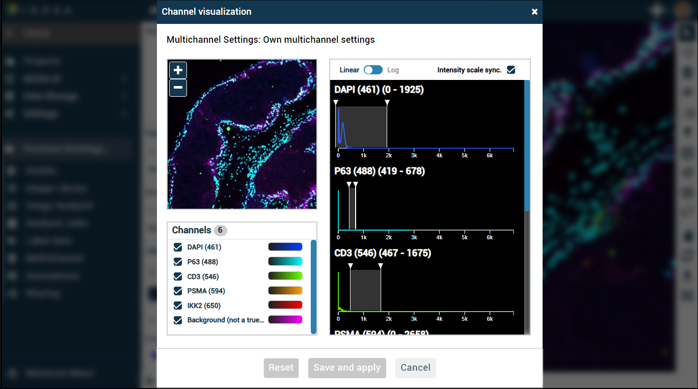
Task: Toggle Linear/Log scale switch
Action: [373, 70]
